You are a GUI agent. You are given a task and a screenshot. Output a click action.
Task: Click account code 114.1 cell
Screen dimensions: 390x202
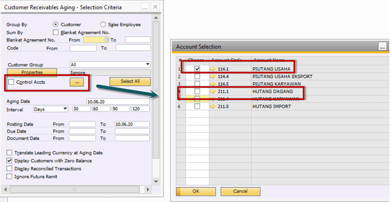click(x=230, y=69)
